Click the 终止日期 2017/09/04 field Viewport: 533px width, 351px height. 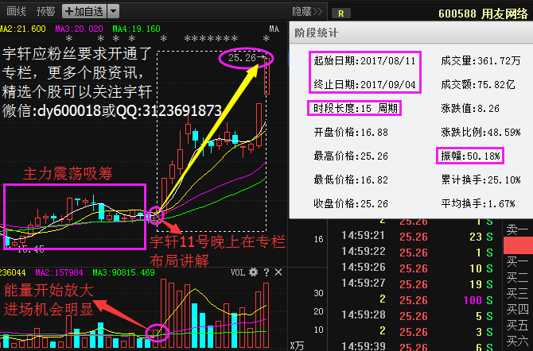coord(364,84)
